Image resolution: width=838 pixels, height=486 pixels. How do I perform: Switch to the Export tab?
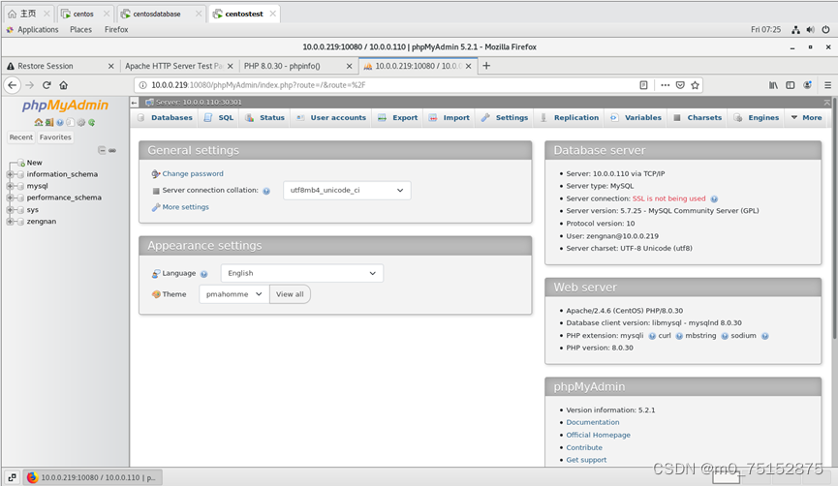(398, 117)
